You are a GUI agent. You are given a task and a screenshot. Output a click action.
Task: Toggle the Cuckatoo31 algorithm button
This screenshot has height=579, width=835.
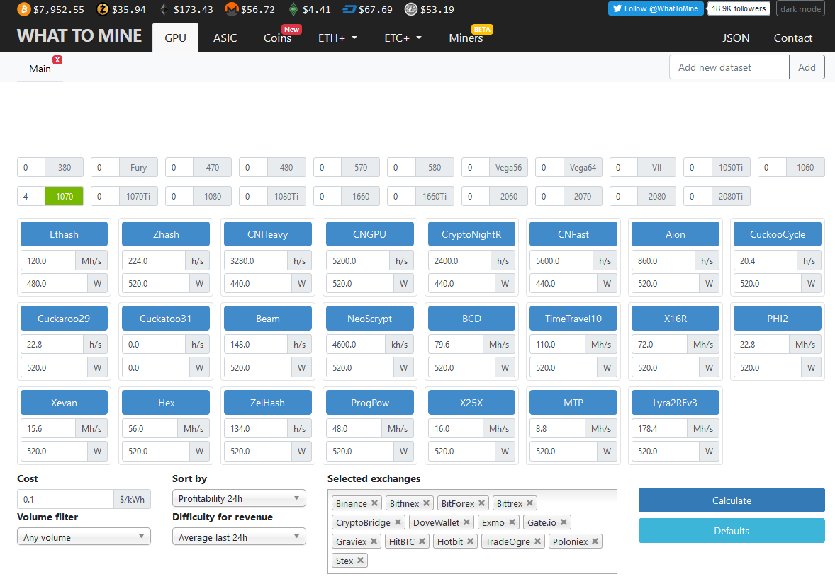tap(166, 319)
